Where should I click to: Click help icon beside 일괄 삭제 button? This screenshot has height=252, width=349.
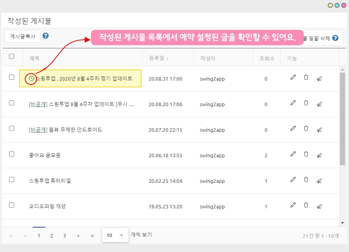335,38
